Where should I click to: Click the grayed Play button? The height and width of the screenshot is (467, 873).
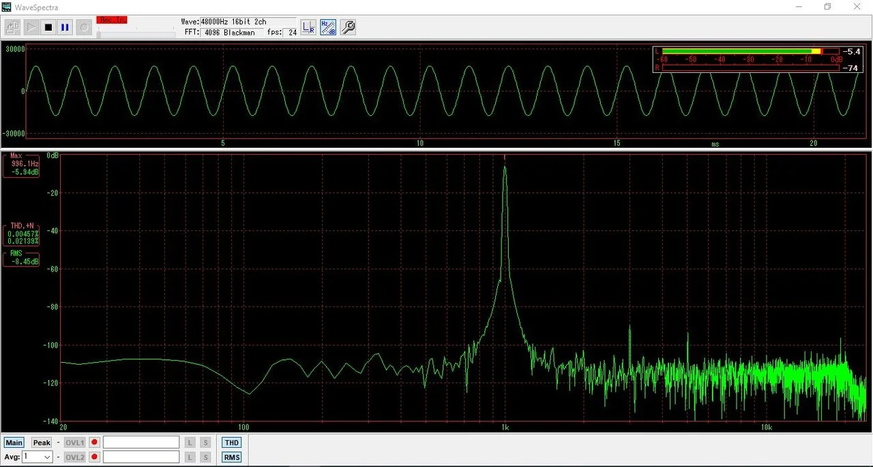pyautogui.click(x=31, y=27)
